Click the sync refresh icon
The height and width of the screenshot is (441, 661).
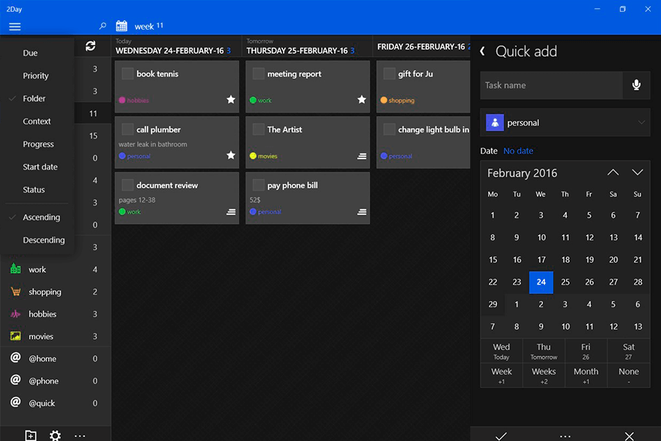(91, 45)
